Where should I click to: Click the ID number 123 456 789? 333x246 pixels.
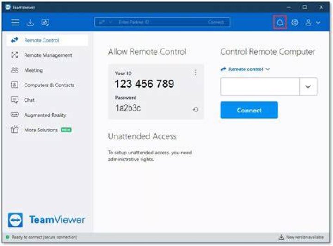pos(144,84)
